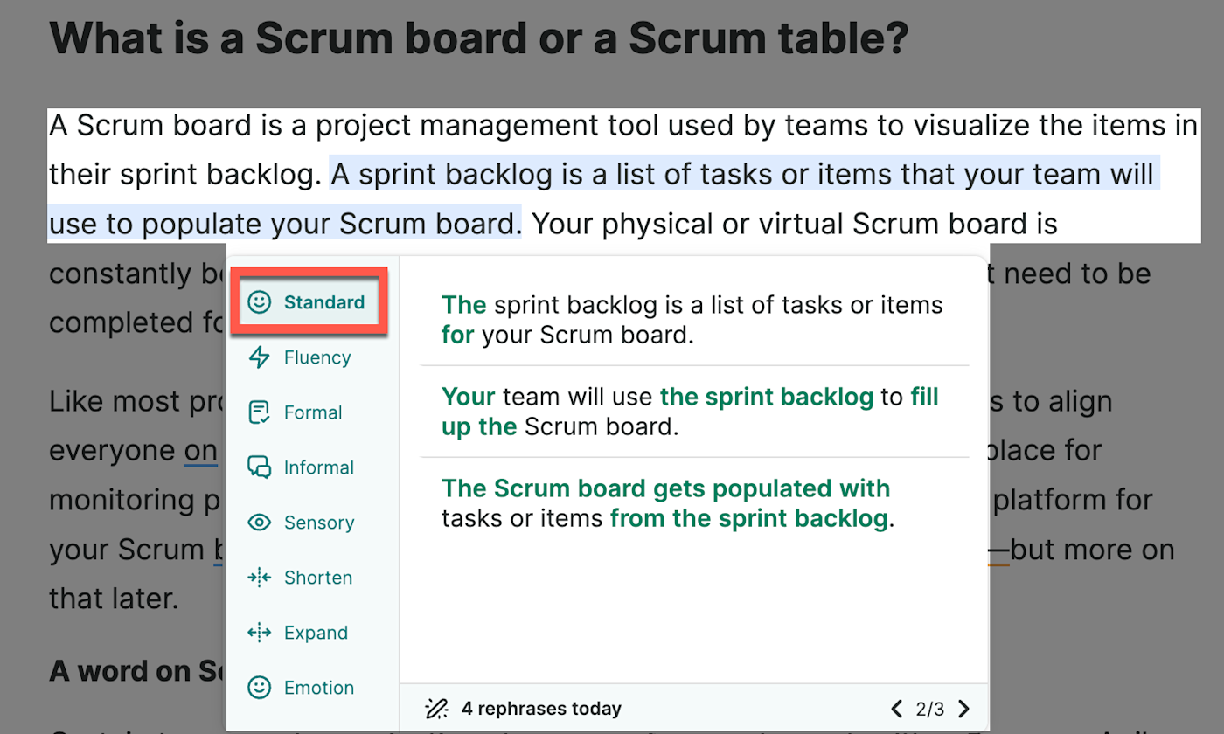Image resolution: width=1224 pixels, height=734 pixels.
Task: Apply the "The sprint backlog is a list" rephrase
Action: pos(691,319)
